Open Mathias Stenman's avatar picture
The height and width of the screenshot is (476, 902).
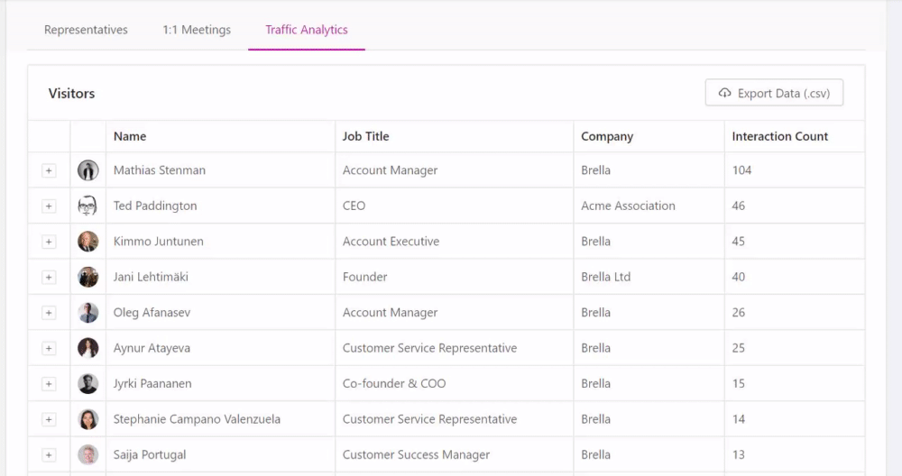pyautogui.click(x=88, y=170)
